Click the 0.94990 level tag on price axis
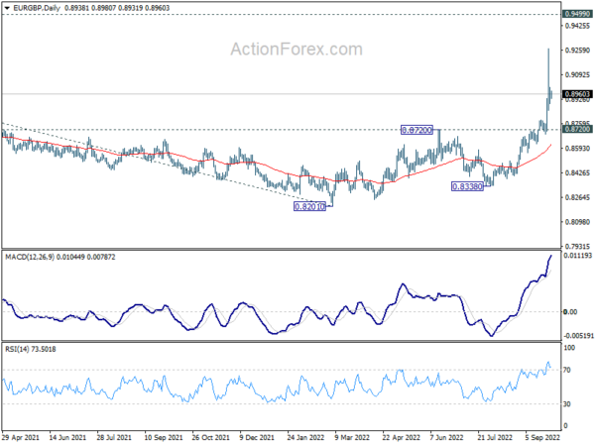Image resolution: width=595 pixels, height=446 pixels. pos(577,14)
